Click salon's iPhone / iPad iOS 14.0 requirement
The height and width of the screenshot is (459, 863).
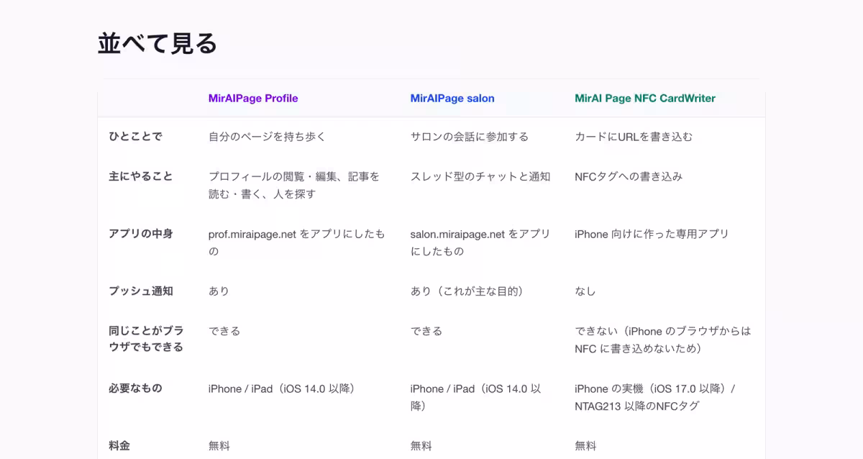pyautogui.click(x=476, y=397)
